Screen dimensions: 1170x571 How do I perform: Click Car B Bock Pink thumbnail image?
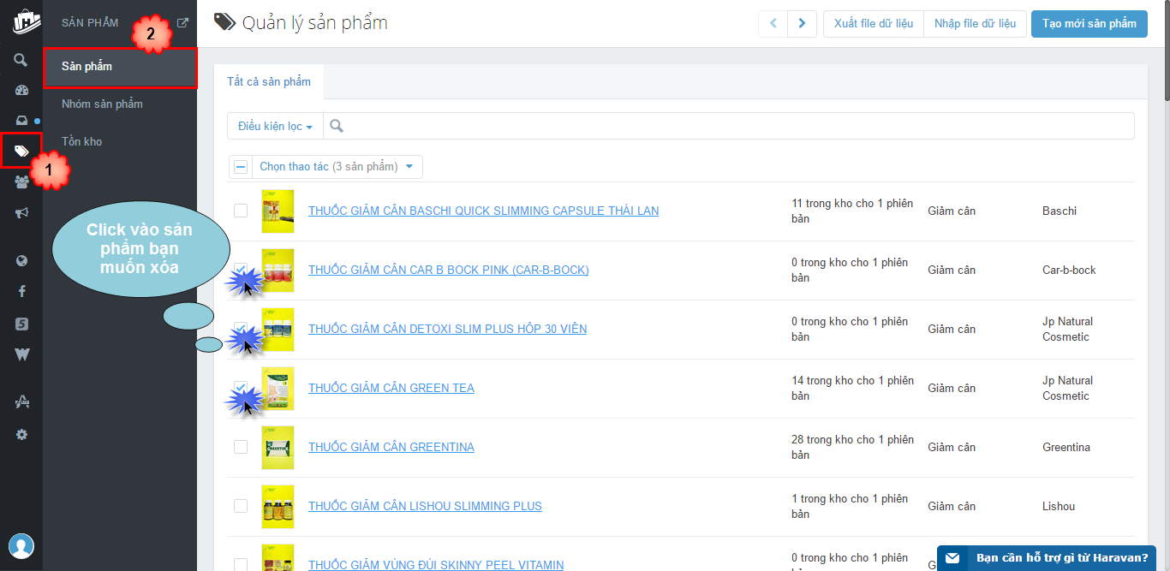tap(278, 270)
